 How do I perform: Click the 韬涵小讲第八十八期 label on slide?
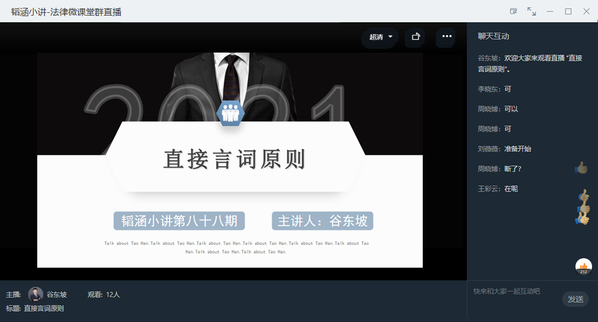179,221
